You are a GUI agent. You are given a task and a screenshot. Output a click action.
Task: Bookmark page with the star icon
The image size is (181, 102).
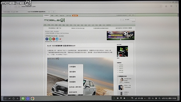(x=16, y=7)
